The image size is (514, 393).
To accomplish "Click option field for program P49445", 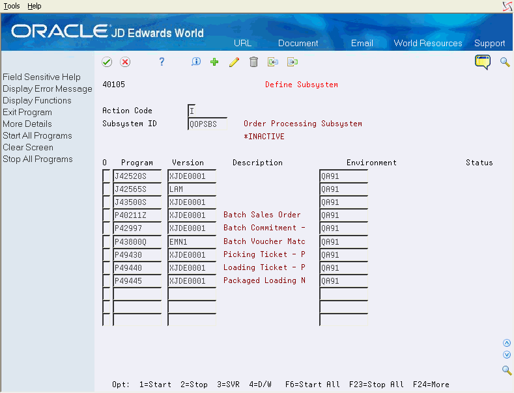I will point(107,280).
